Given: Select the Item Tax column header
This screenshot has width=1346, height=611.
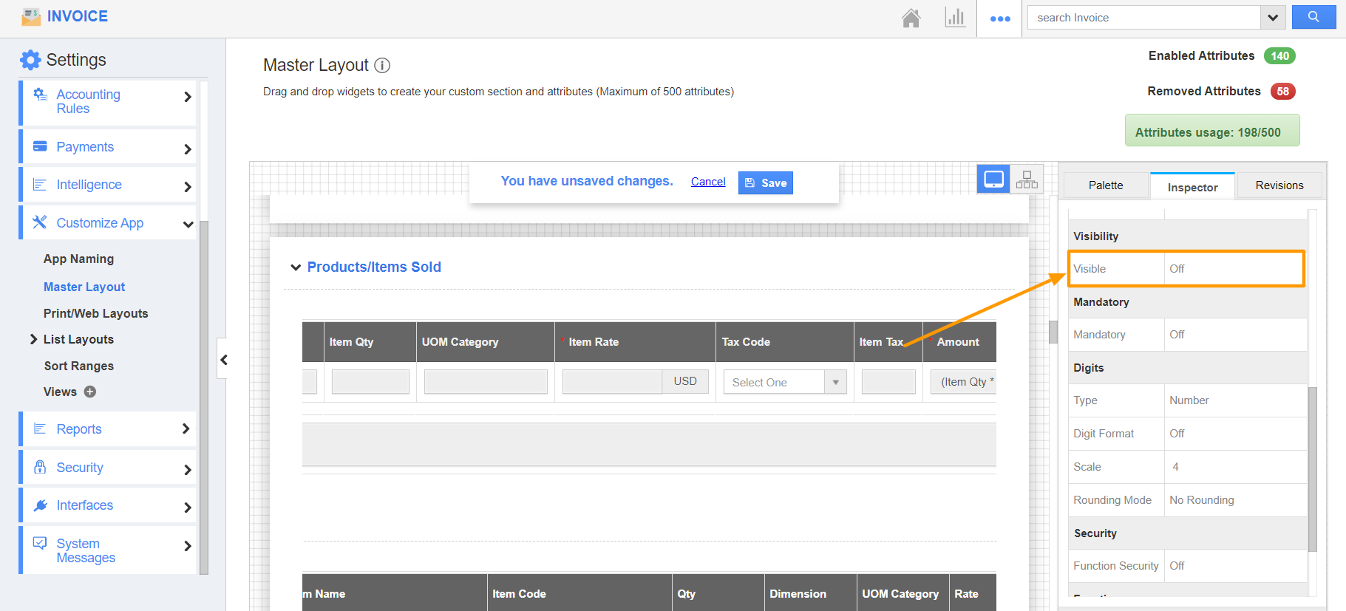Looking at the screenshot, I should (888, 342).
